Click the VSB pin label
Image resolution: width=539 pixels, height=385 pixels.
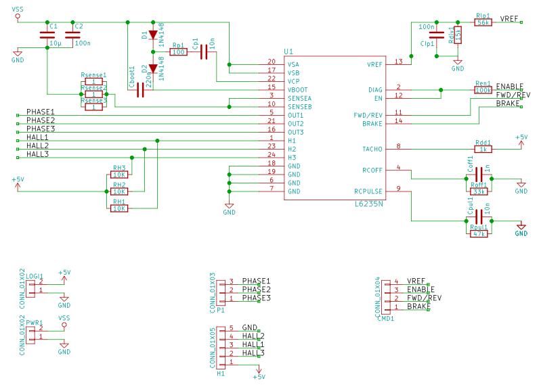click(x=294, y=73)
